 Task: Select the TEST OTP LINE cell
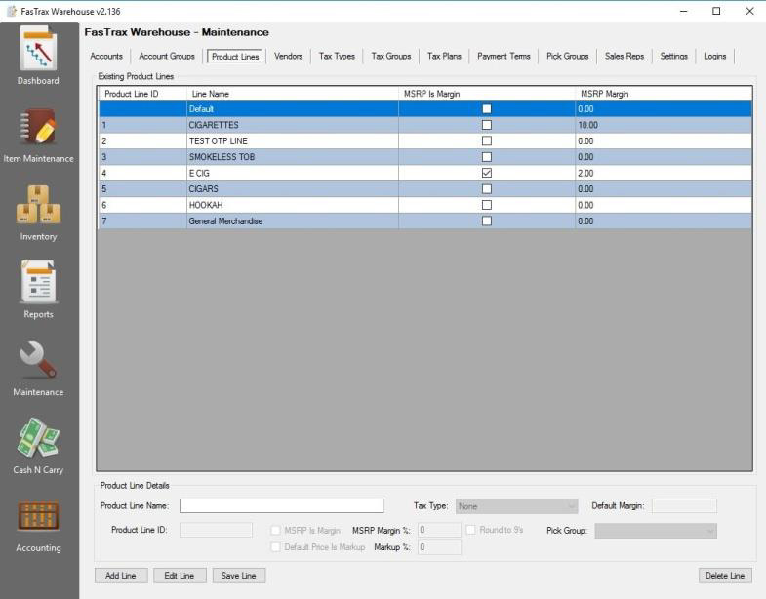(x=292, y=140)
